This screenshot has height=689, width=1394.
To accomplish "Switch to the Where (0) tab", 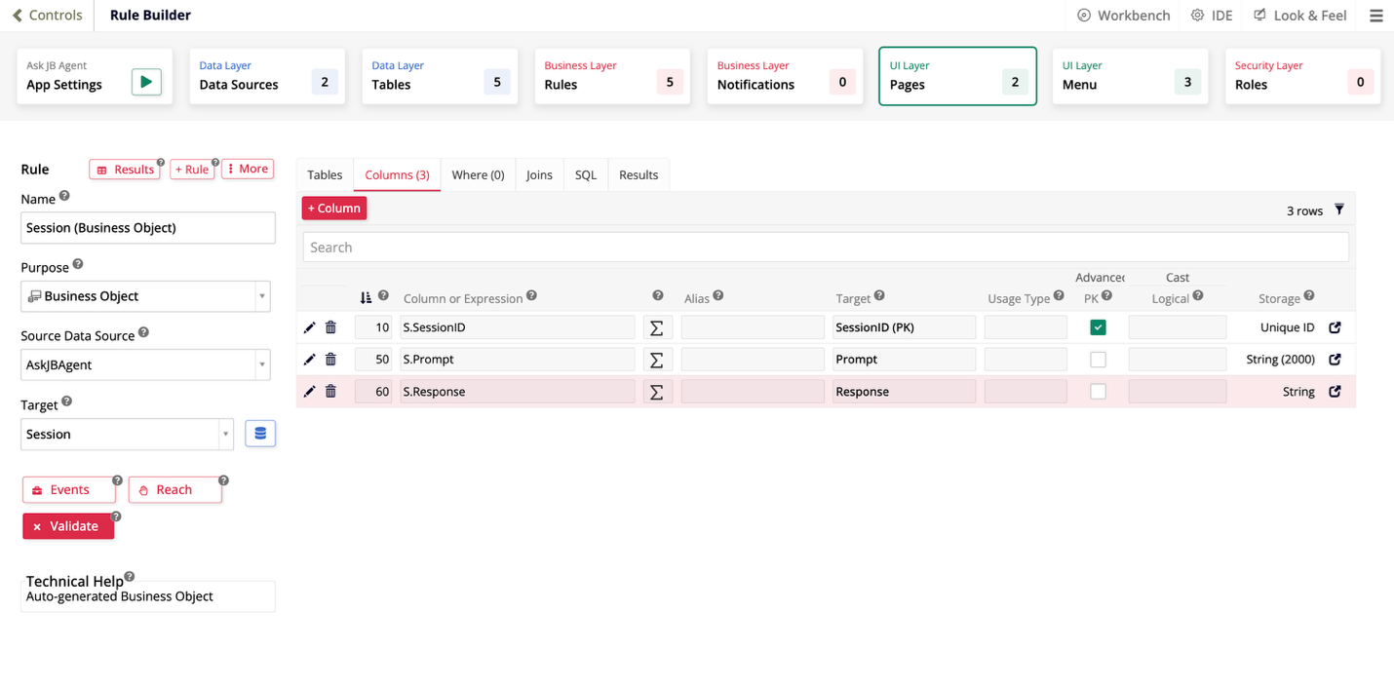I will click(478, 175).
